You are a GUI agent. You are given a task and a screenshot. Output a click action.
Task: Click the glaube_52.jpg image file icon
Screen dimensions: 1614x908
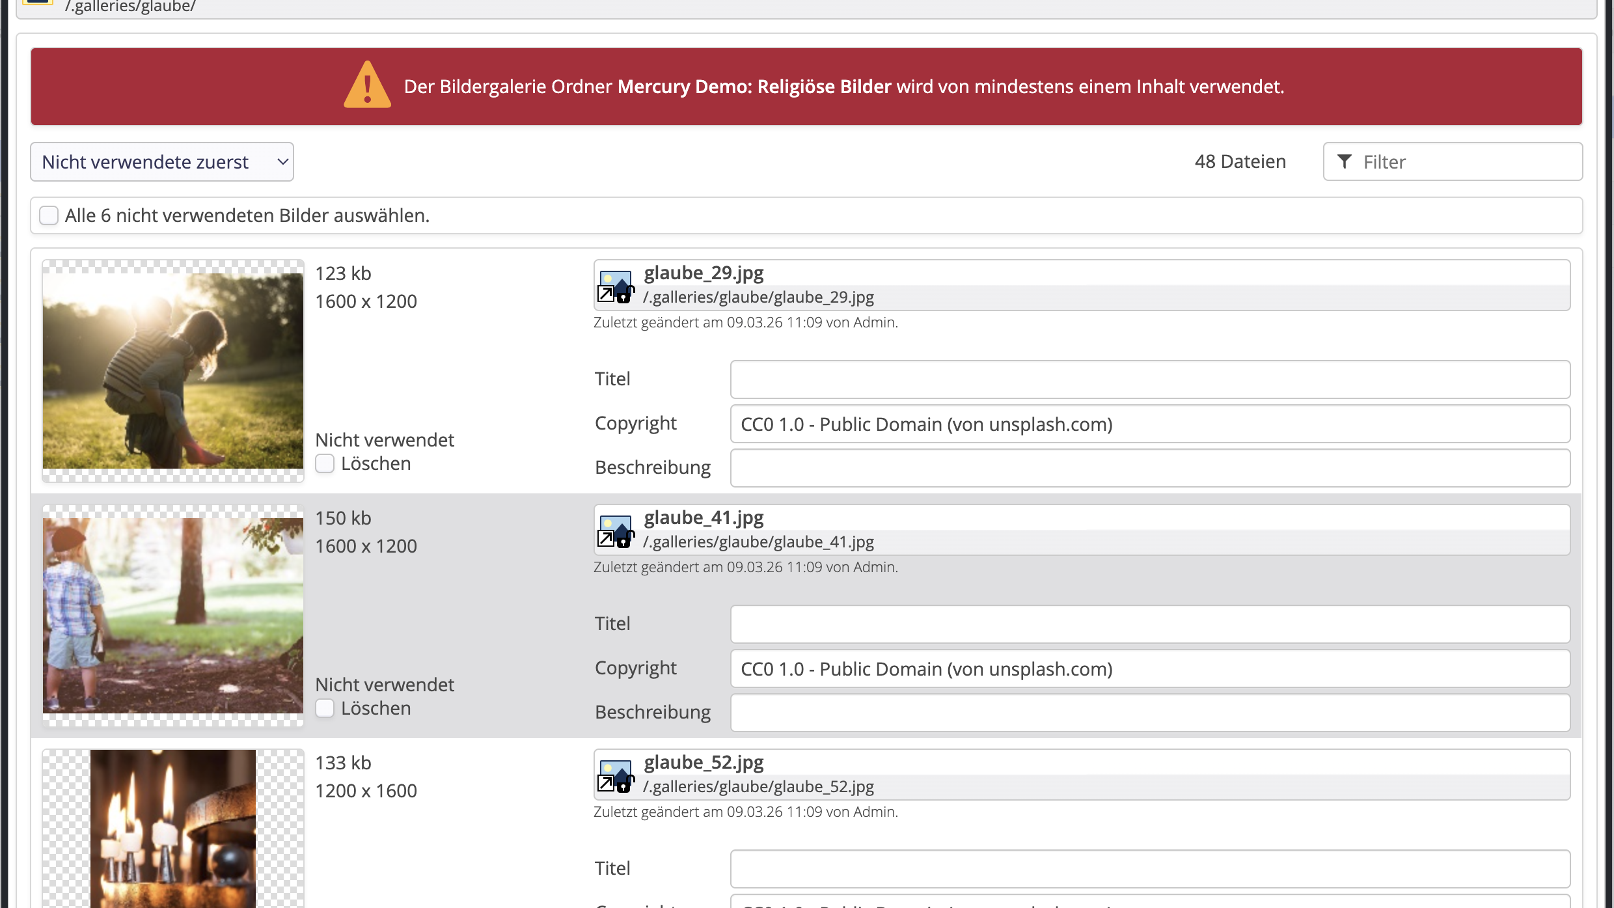pyautogui.click(x=615, y=775)
